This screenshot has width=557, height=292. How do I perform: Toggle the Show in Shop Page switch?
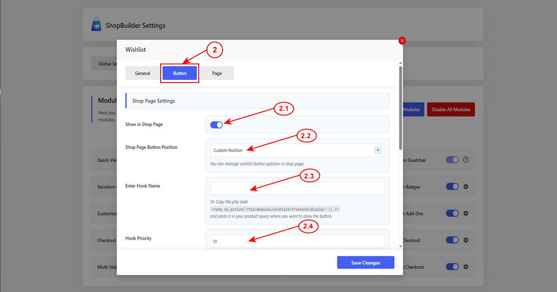[216, 125]
